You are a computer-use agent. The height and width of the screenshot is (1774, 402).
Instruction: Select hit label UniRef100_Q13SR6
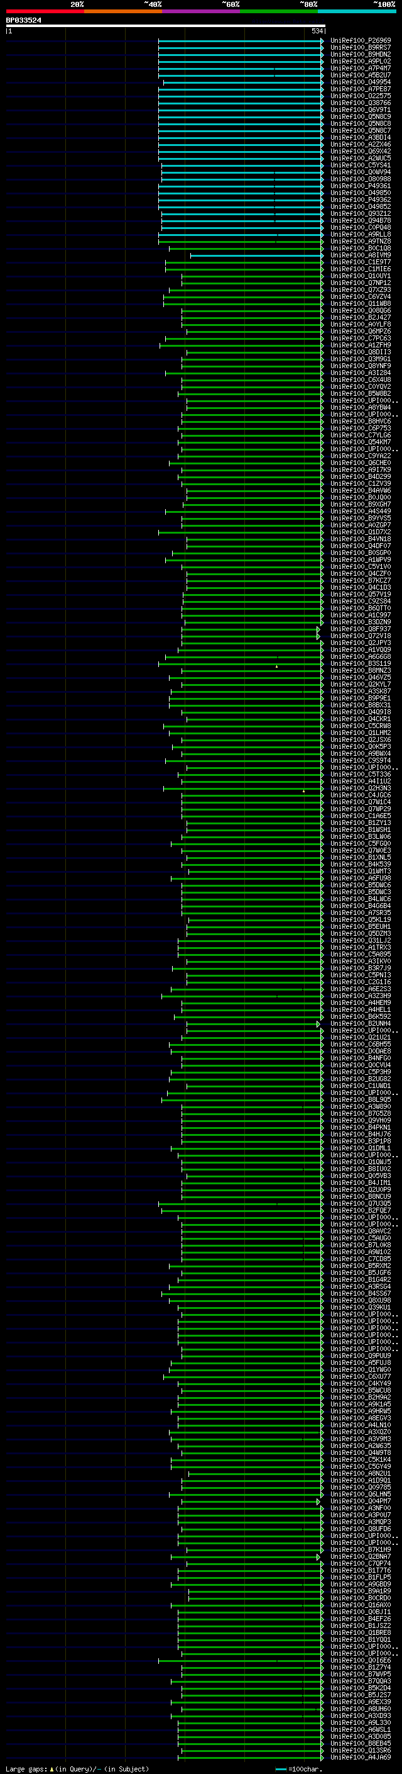click(360, 1750)
